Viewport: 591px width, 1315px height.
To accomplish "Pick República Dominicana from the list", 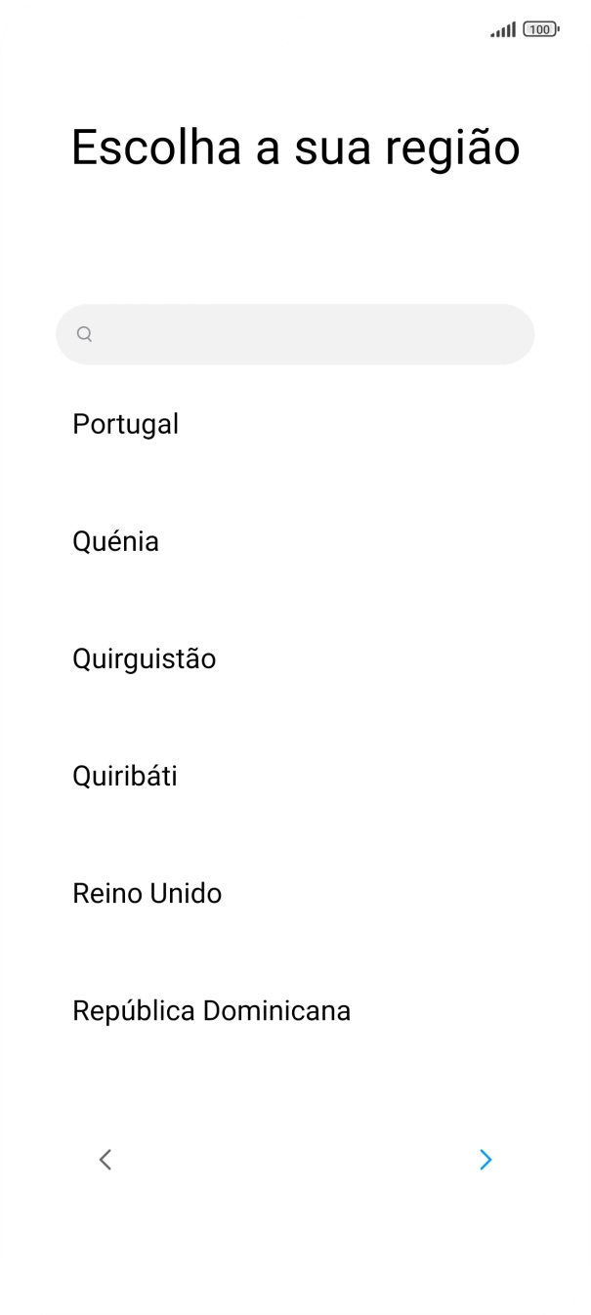I will tap(211, 1010).
